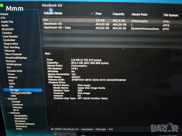Collapse the Network section chevron
Screen dimensions: 182x136
click(x=6, y=99)
